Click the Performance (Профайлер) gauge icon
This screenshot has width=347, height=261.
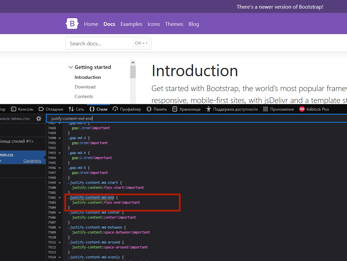click(x=115, y=109)
